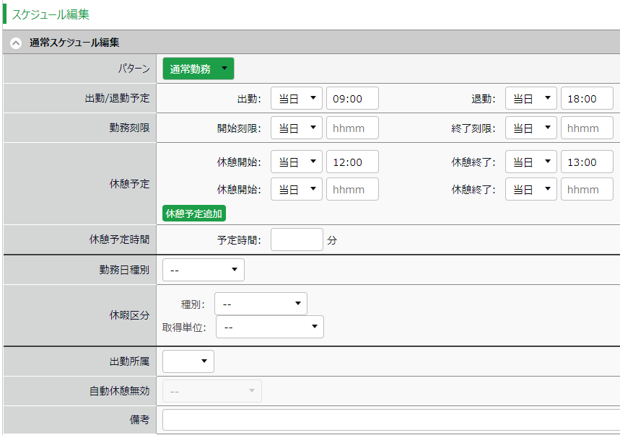This screenshot has width=620, height=435.
Task: Open the 出勤所属 dropdown
Action: pyautogui.click(x=188, y=361)
